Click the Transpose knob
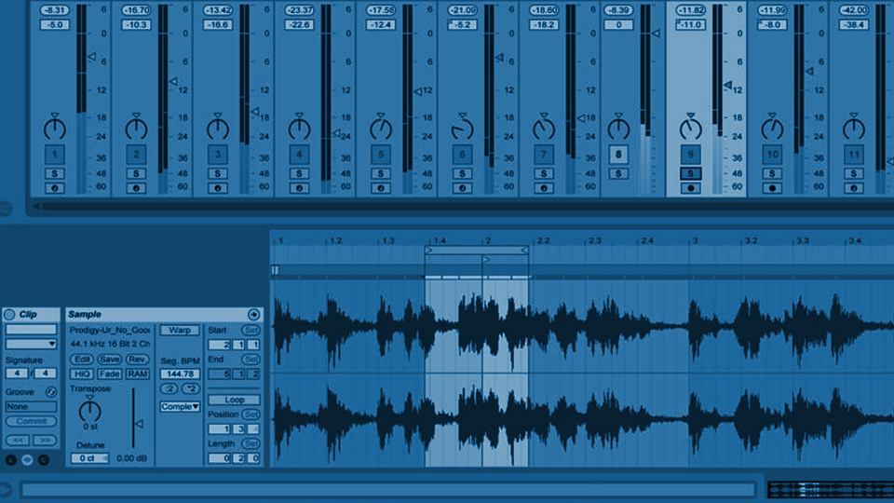The height and width of the screenshot is (503, 894). (89, 410)
